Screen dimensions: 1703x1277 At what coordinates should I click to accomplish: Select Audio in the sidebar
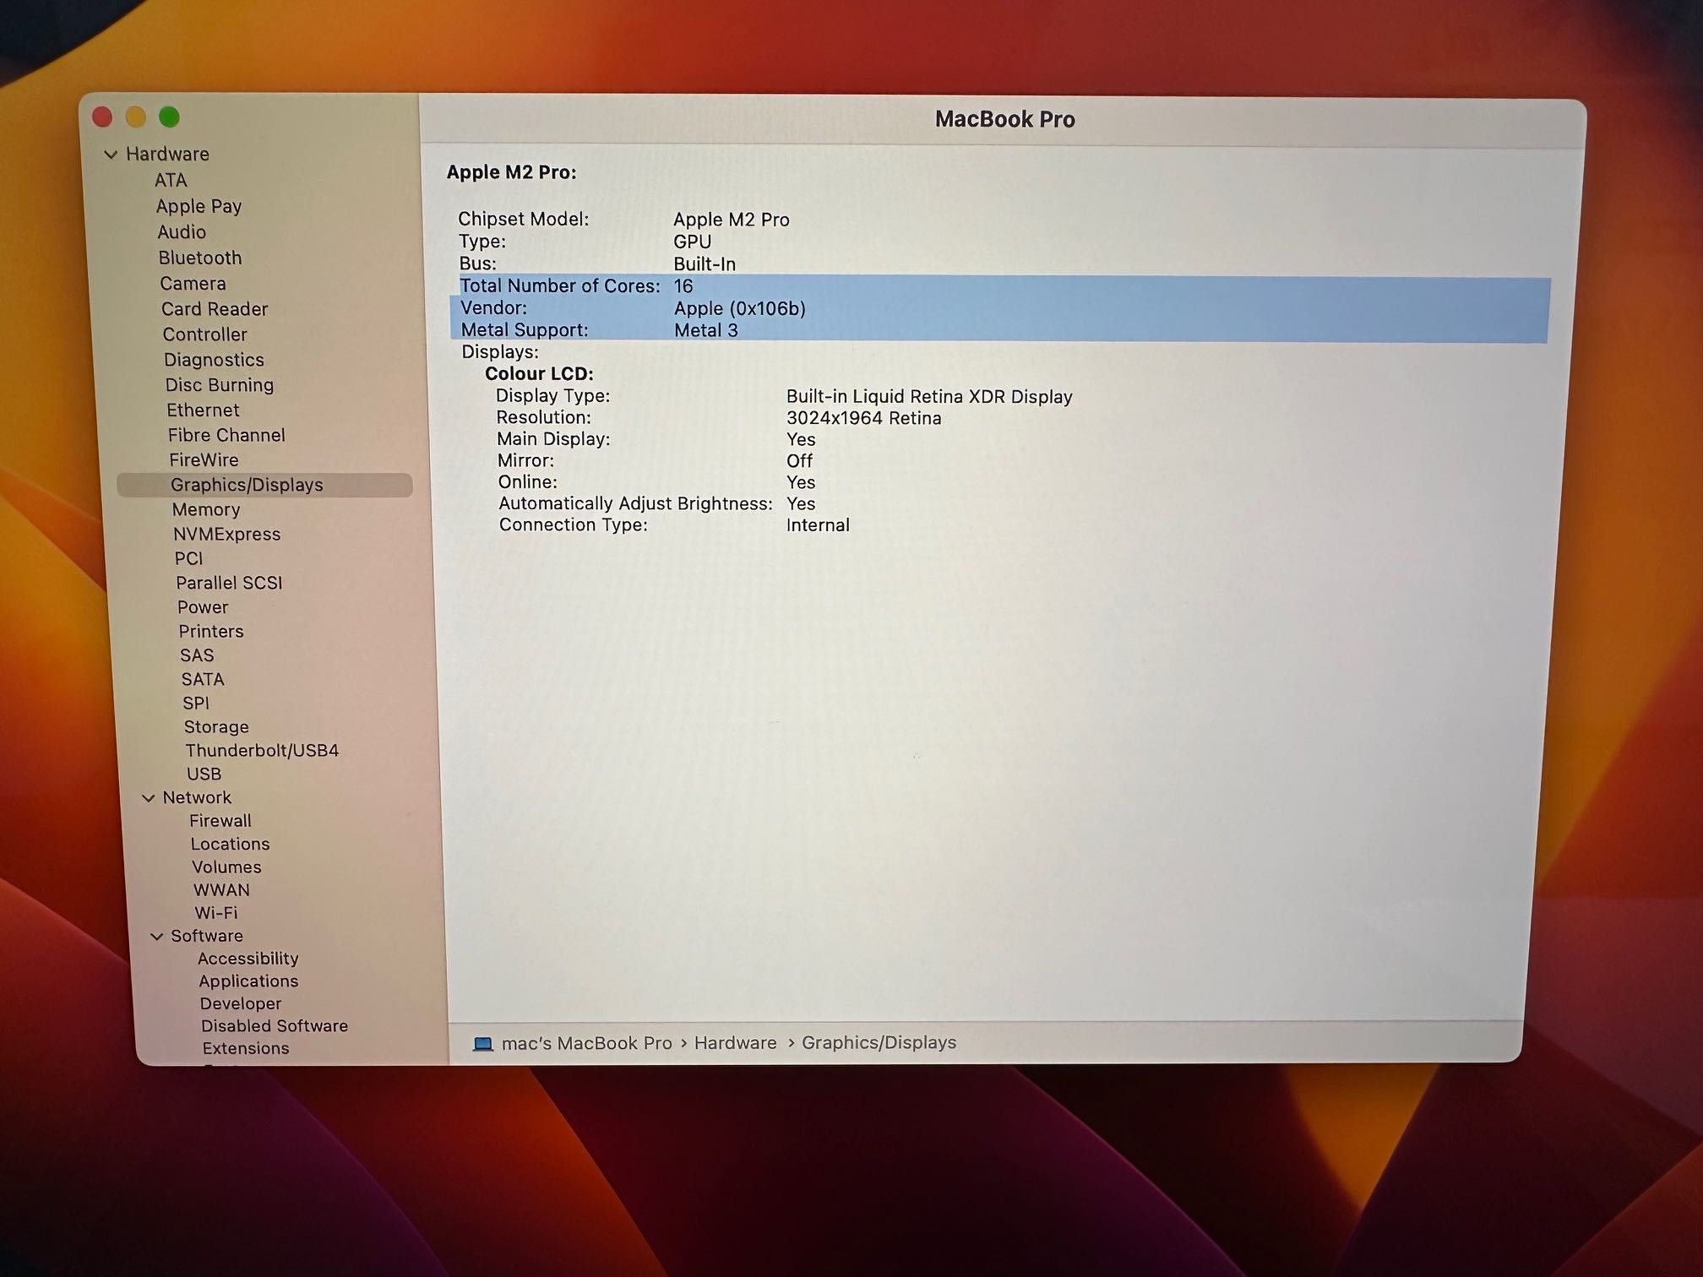click(182, 231)
